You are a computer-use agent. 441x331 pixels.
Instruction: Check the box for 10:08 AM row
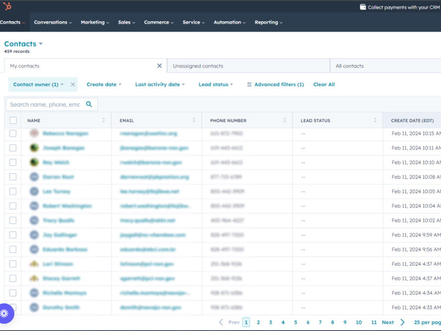(x=13, y=177)
